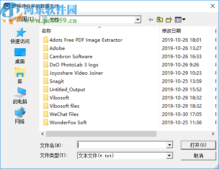
Task: Click the date 2019-10-25 13:59
Action: tap(182, 81)
